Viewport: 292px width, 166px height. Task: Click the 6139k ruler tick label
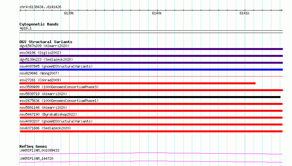(69, 13)
